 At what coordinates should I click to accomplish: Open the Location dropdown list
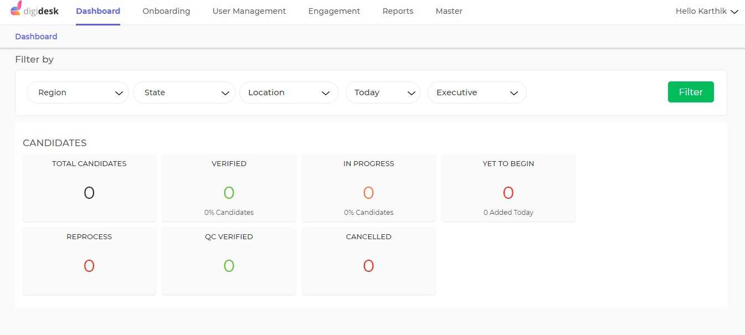pos(289,92)
